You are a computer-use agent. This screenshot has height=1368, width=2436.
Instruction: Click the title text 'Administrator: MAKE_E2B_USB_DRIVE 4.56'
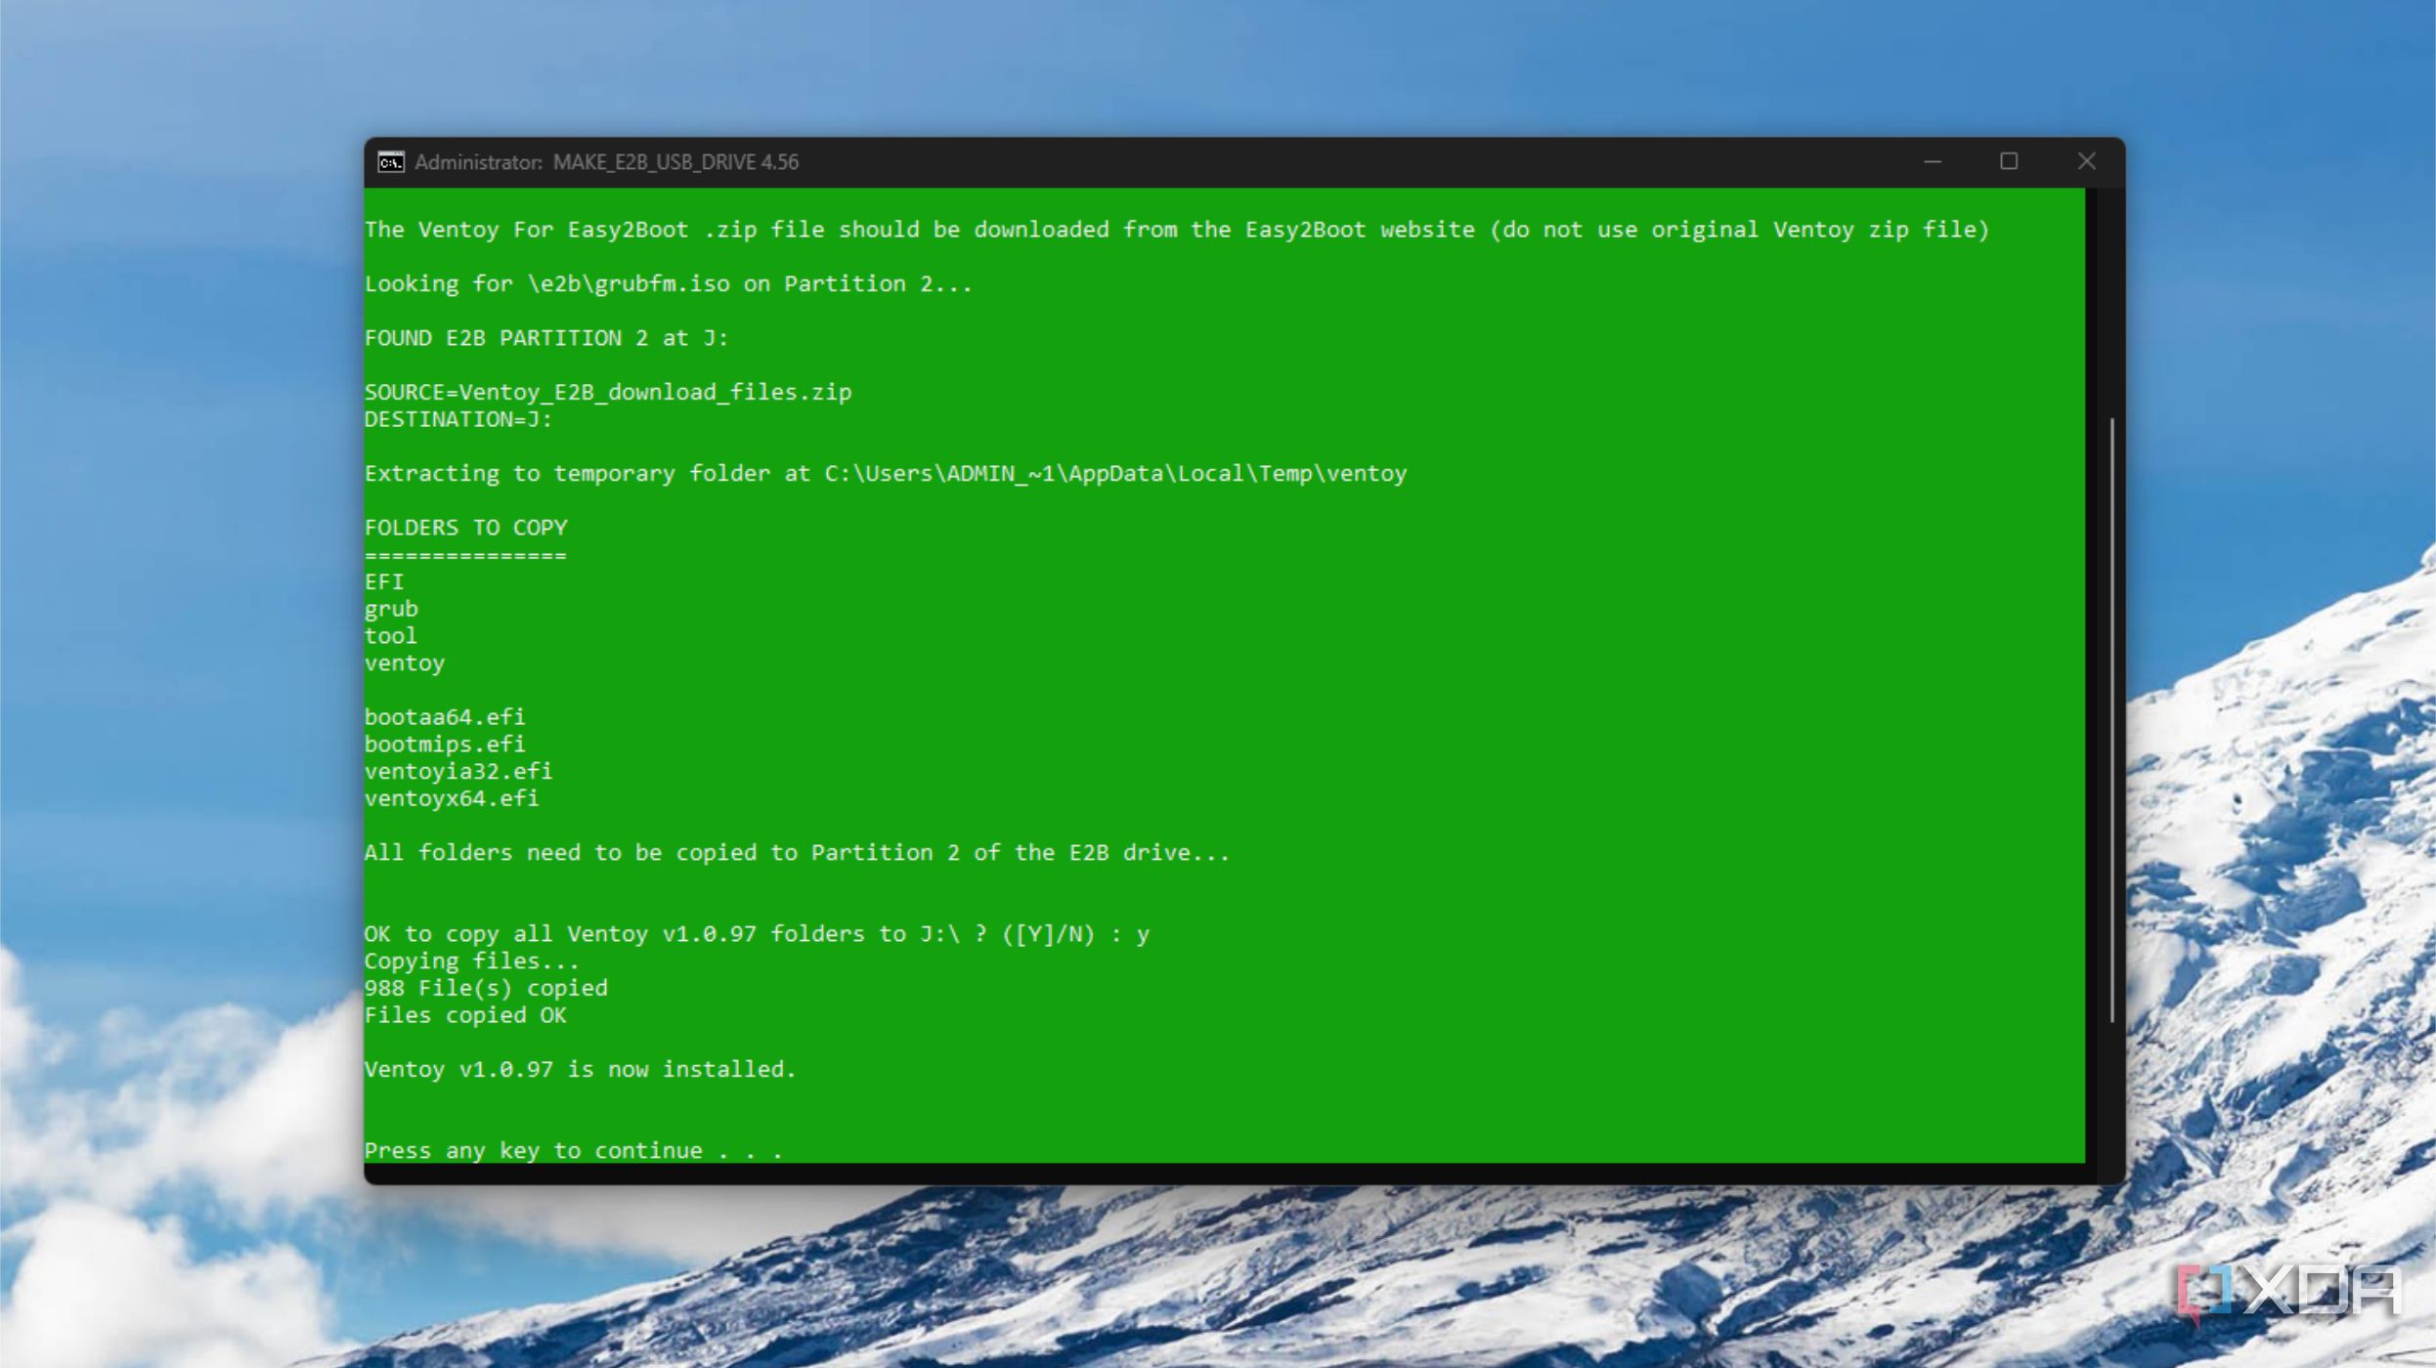(x=606, y=162)
